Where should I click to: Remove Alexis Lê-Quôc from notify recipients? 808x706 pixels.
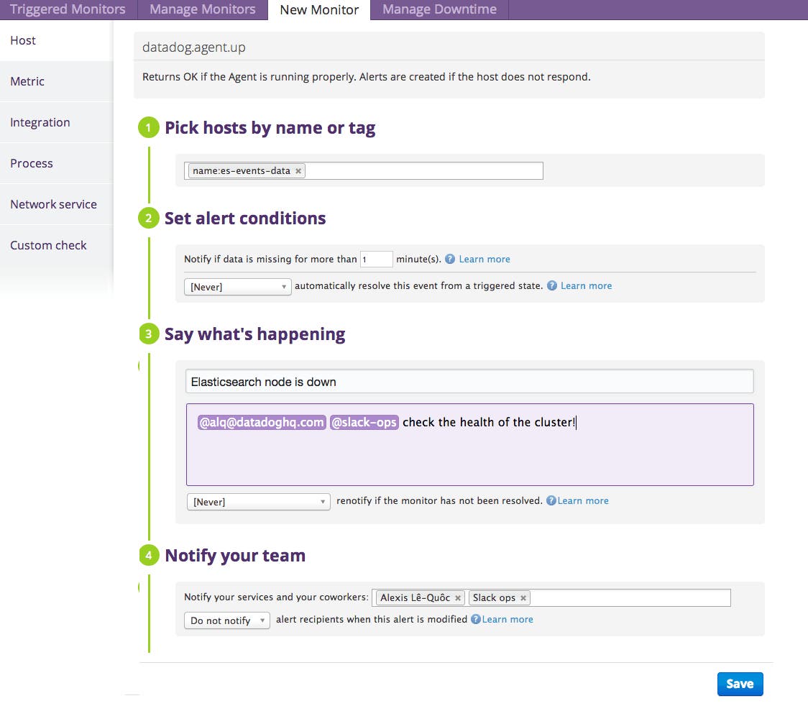point(458,597)
